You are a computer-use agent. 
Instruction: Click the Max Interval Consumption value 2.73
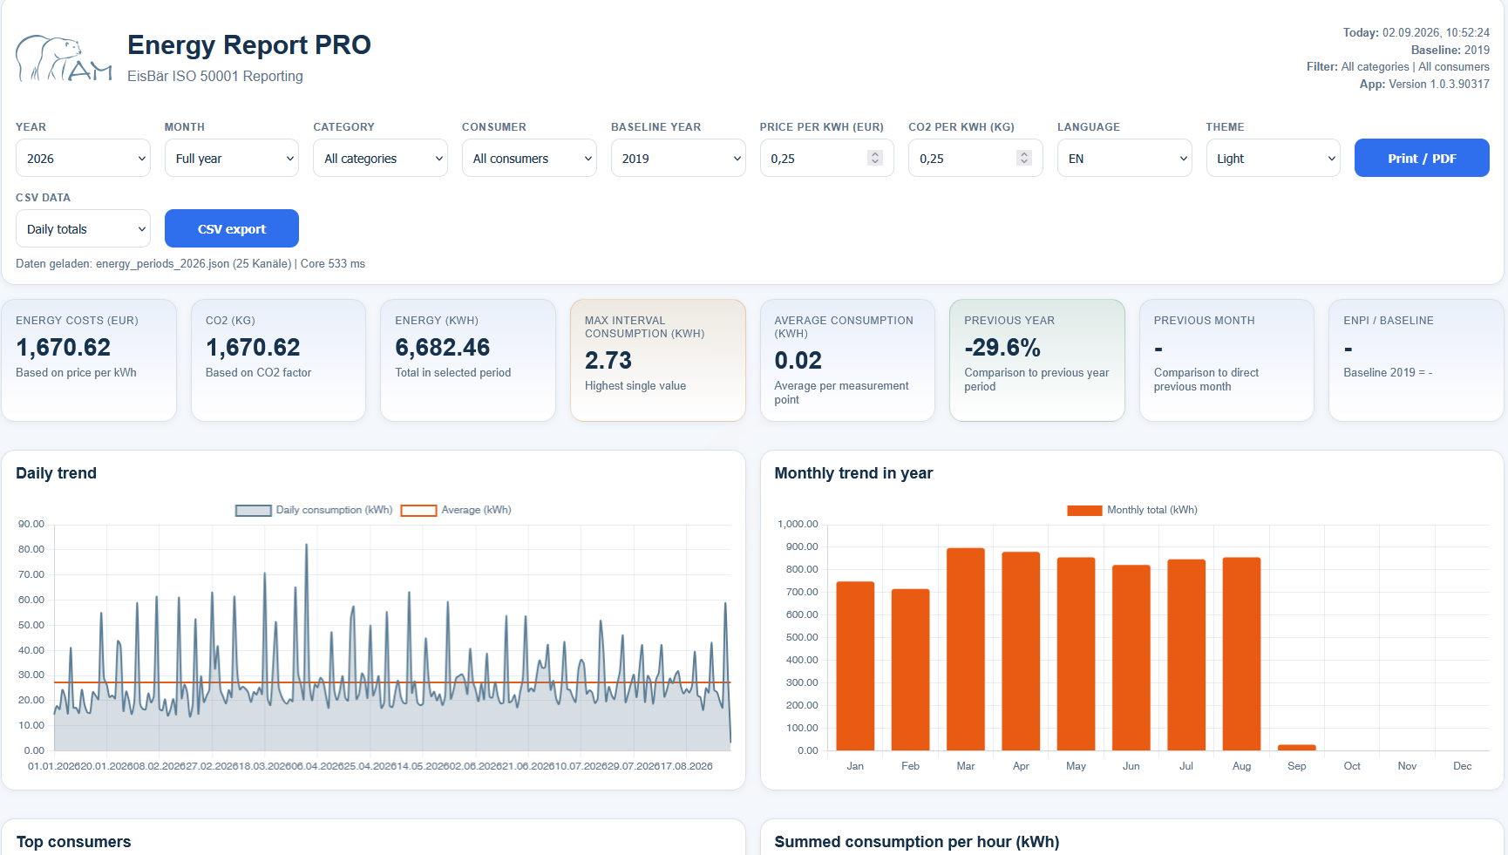click(x=608, y=361)
